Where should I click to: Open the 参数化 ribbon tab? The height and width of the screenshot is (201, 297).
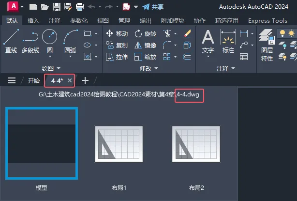[79, 20]
